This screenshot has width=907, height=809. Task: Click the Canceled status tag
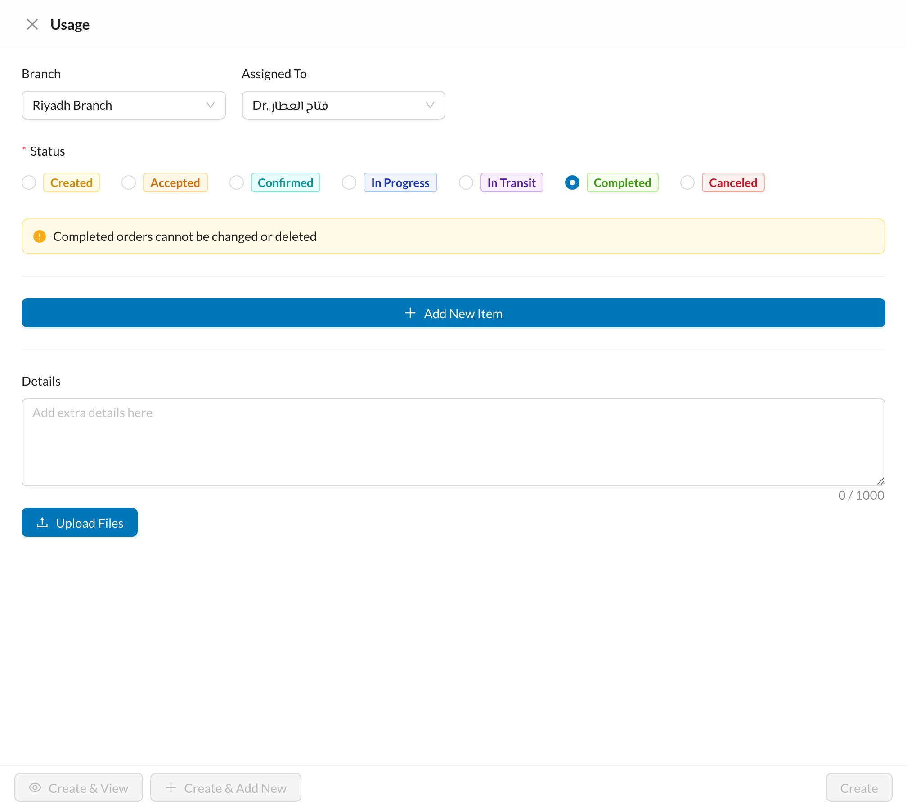pos(733,182)
